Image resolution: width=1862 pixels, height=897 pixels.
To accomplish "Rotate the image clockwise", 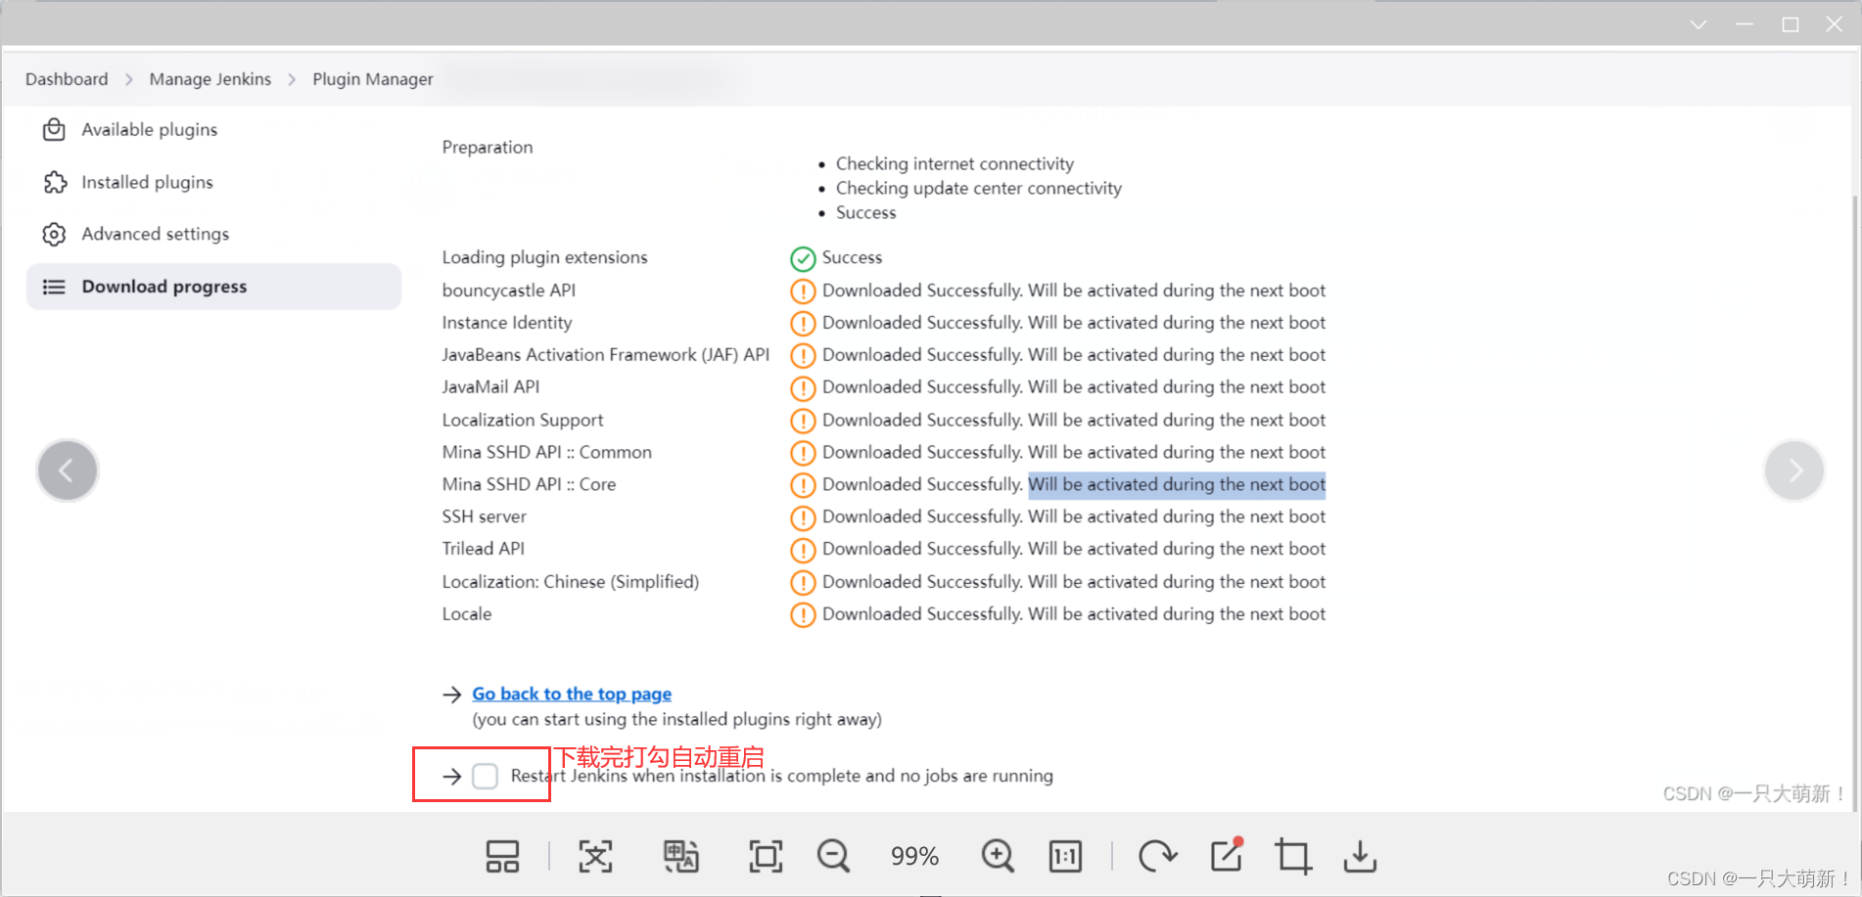I will tap(1157, 857).
